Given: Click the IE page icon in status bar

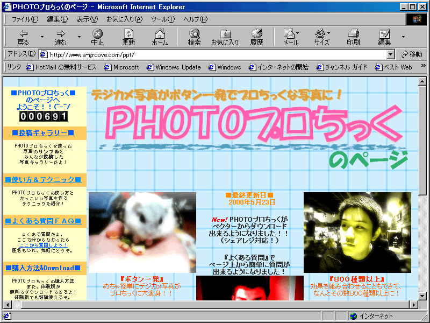Looking at the screenshot, I should (7, 316).
